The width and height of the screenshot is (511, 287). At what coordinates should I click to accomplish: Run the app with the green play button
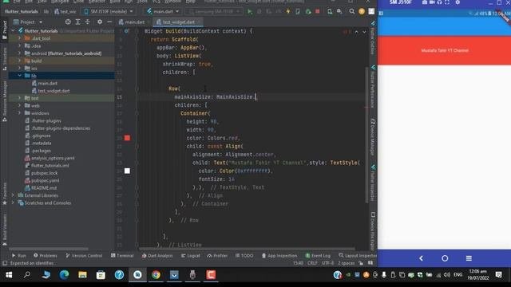click(x=250, y=12)
